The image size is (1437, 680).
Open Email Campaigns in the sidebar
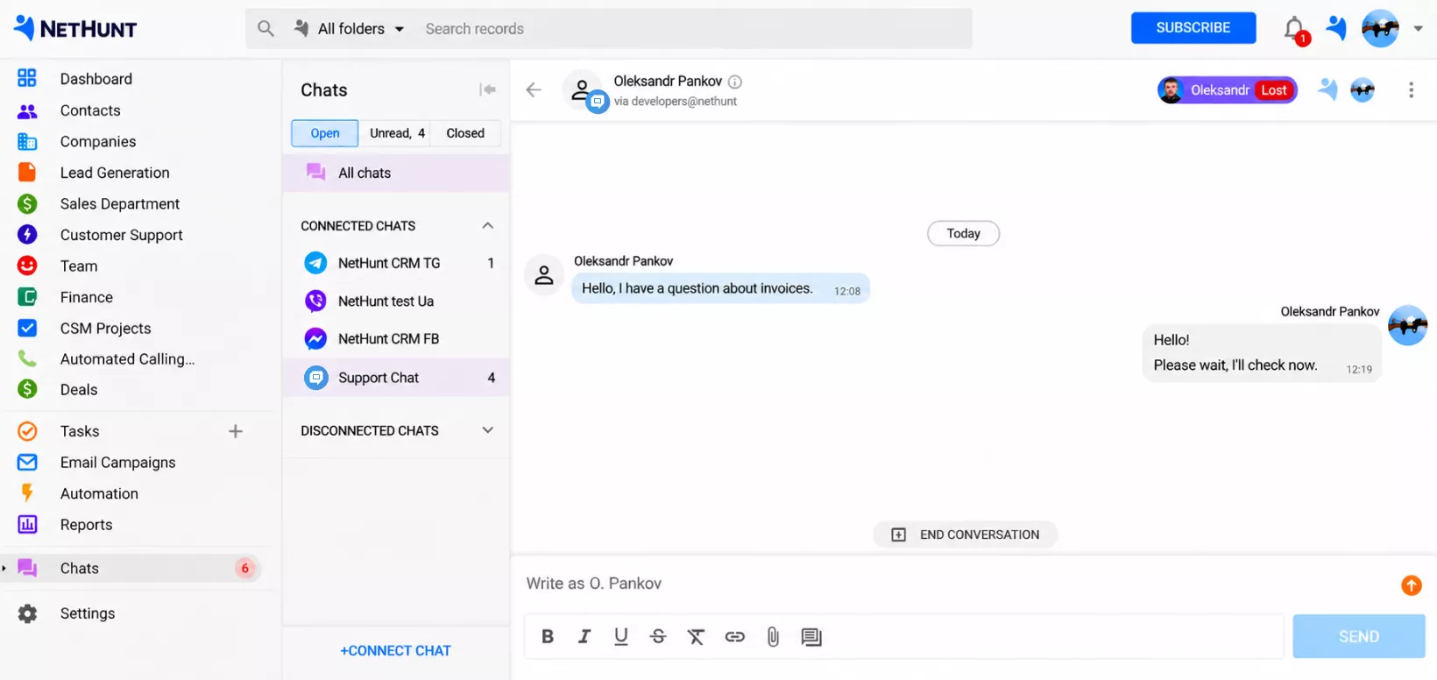[117, 463]
